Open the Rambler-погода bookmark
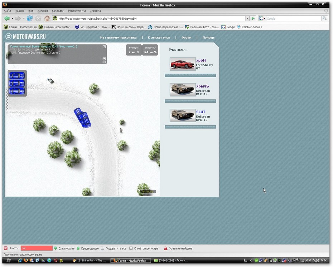Screen dimensions: 333x267 [249, 27]
